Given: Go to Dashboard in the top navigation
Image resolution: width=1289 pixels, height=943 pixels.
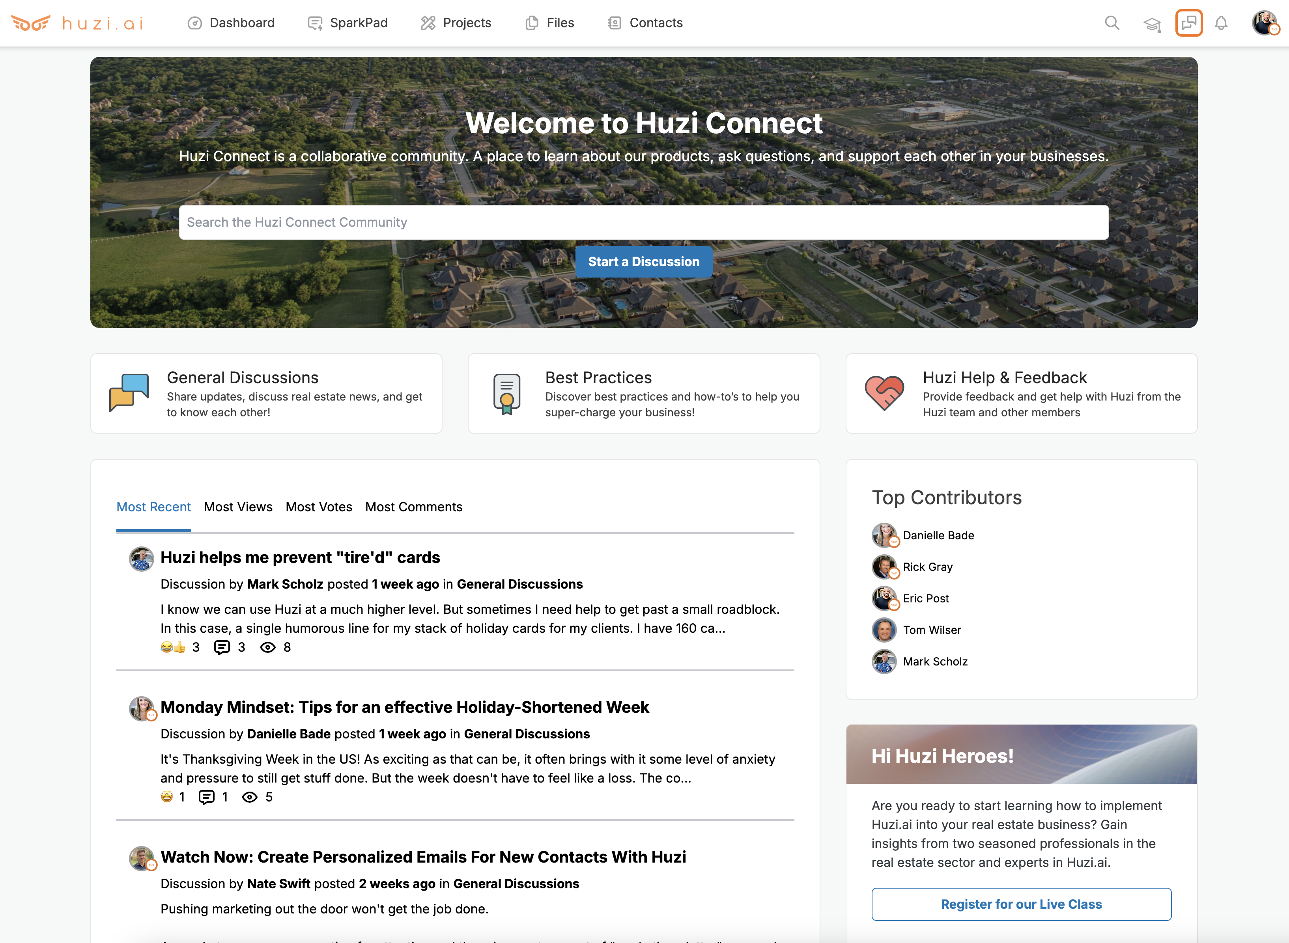Looking at the screenshot, I should tap(242, 23).
